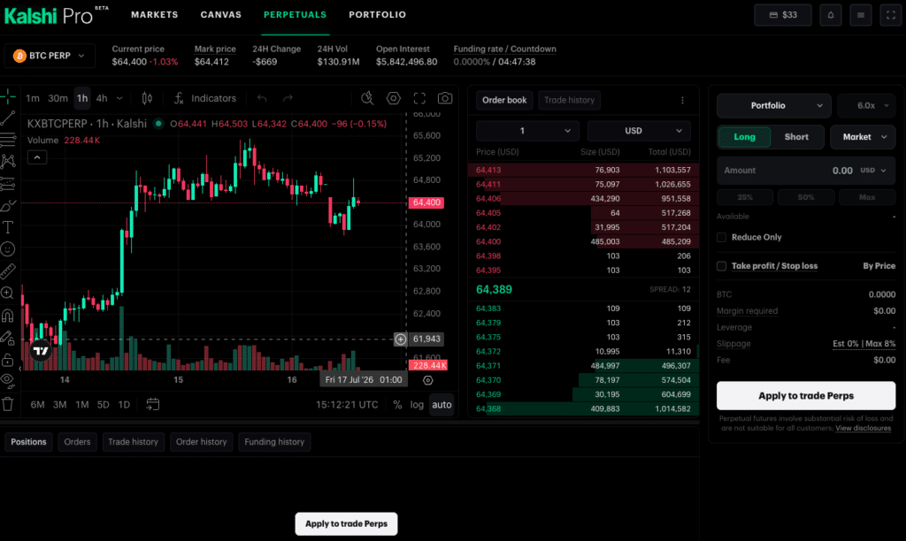
Task: Switch to the Orders tab
Action: 77,442
